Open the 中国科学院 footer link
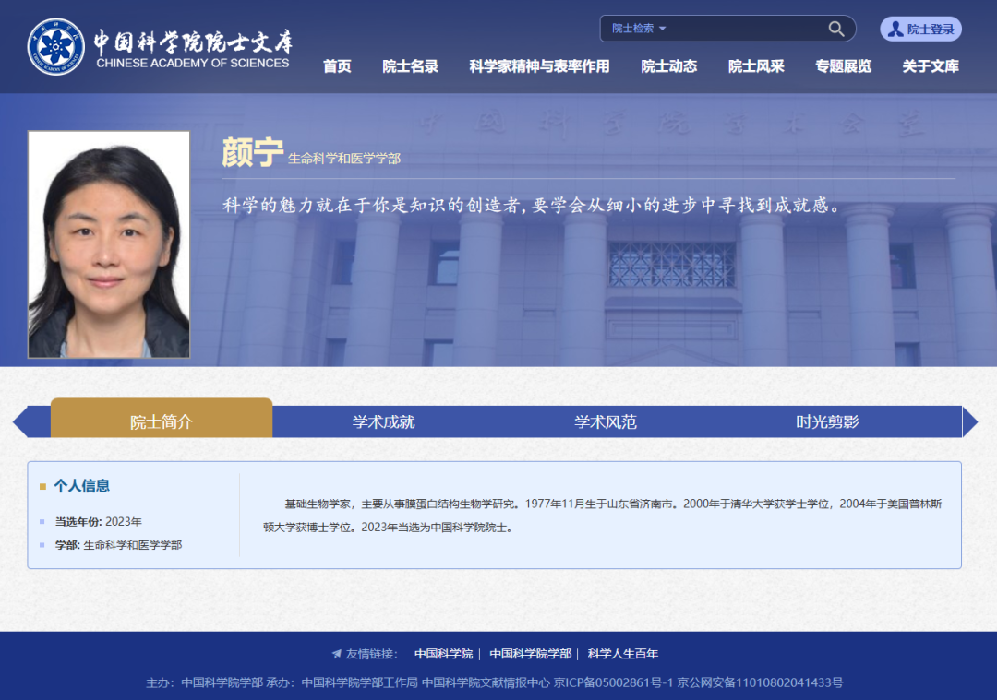Viewport: 997px width, 700px height. [443, 654]
